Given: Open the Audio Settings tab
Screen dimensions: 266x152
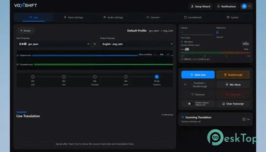Looking at the screenshot, I should click(x=113, y=17).
